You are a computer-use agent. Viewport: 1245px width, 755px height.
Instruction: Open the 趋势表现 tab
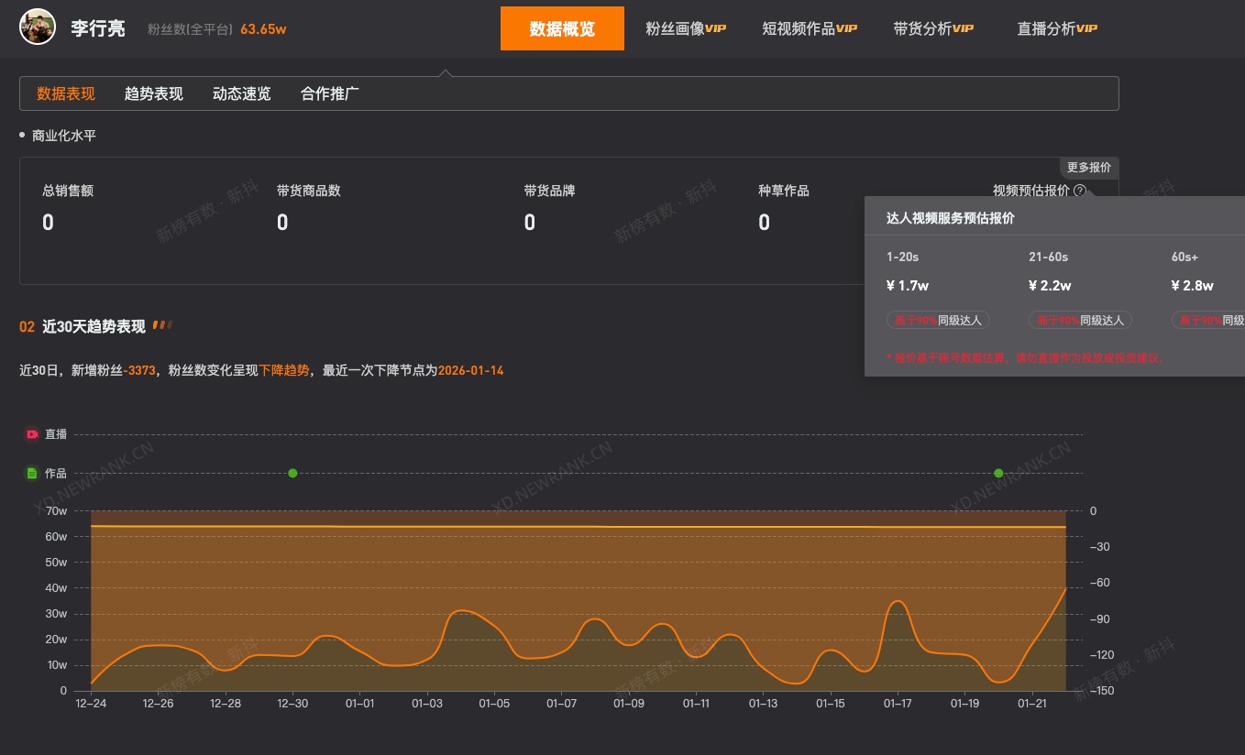[x=153, y=93]
